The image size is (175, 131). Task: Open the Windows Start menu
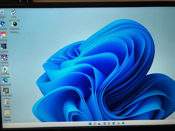point(90,124)
